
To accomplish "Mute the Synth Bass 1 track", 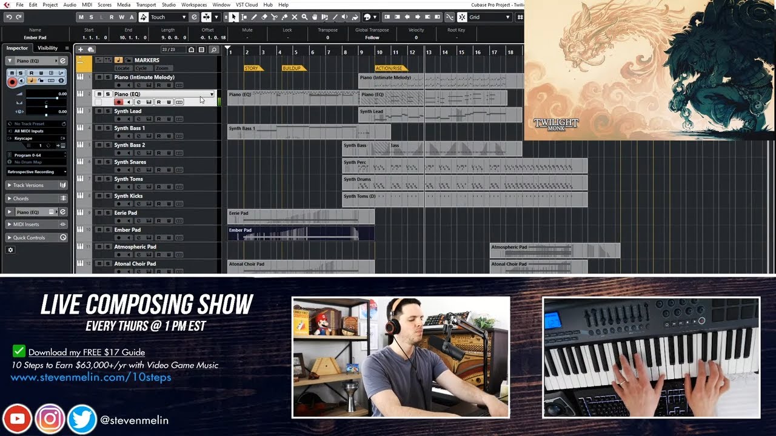I will click(99, 128).
